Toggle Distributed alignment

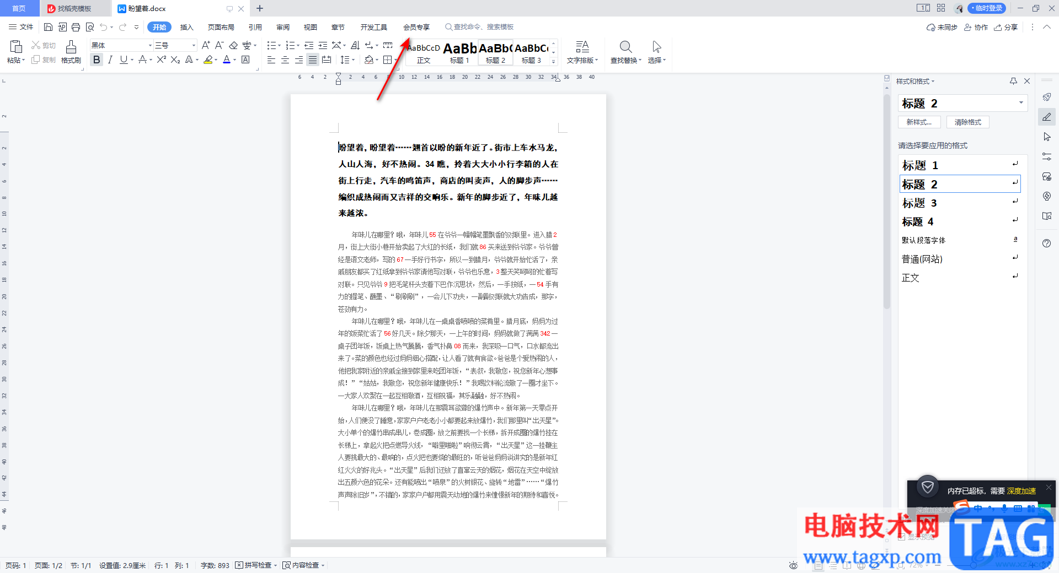(x=327, y=60)
